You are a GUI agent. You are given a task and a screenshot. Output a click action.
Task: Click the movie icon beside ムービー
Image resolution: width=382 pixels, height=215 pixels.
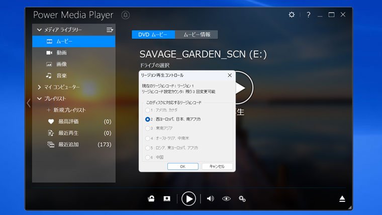pyautogui.click(x=49, y=41)
